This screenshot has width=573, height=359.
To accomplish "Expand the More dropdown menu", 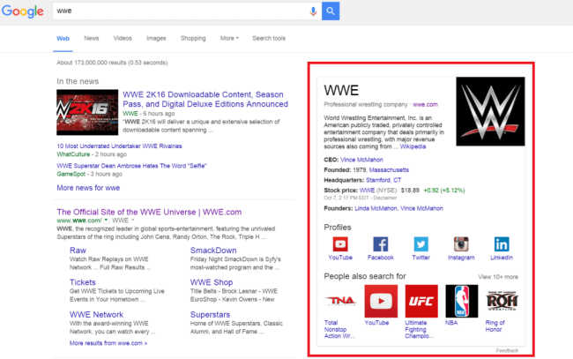I will (229, 39).
